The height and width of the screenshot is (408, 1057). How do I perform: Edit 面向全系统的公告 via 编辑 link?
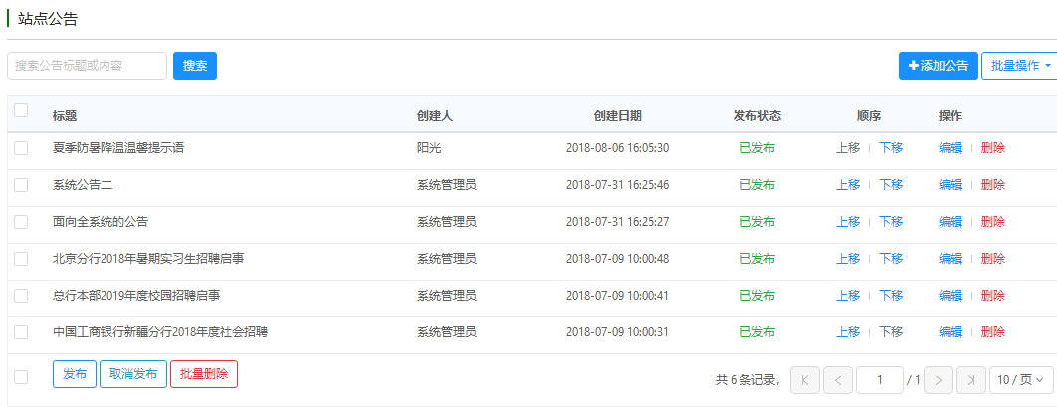[950, 221]
